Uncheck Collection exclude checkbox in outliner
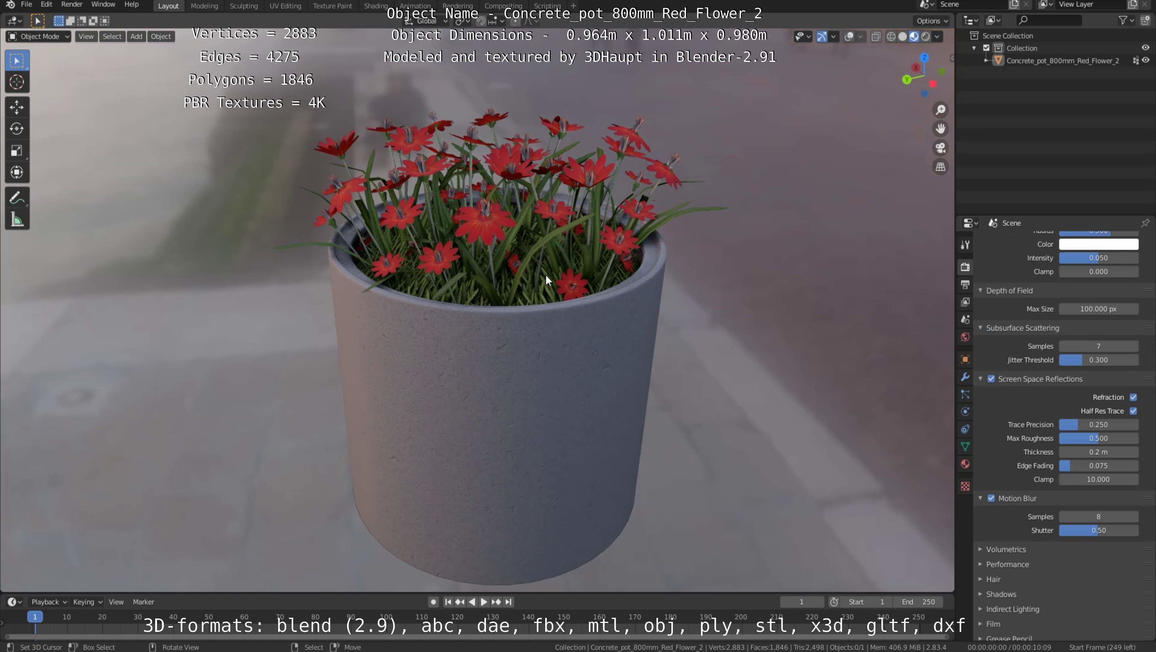 click(986, 48)
